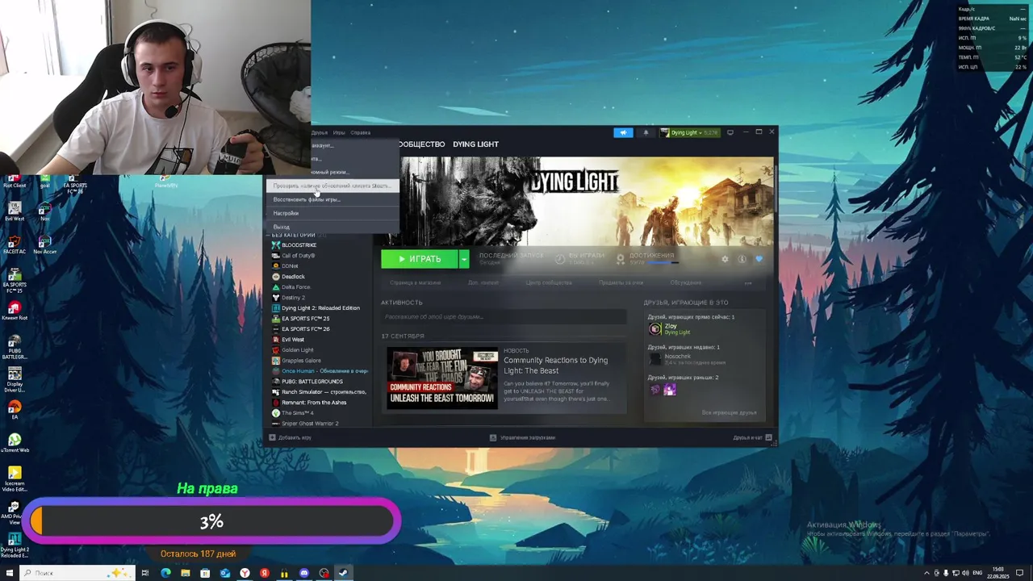Open the uTorrent Web desktop shortcut
Viewport: 1033px width, 581px height.
15,444
